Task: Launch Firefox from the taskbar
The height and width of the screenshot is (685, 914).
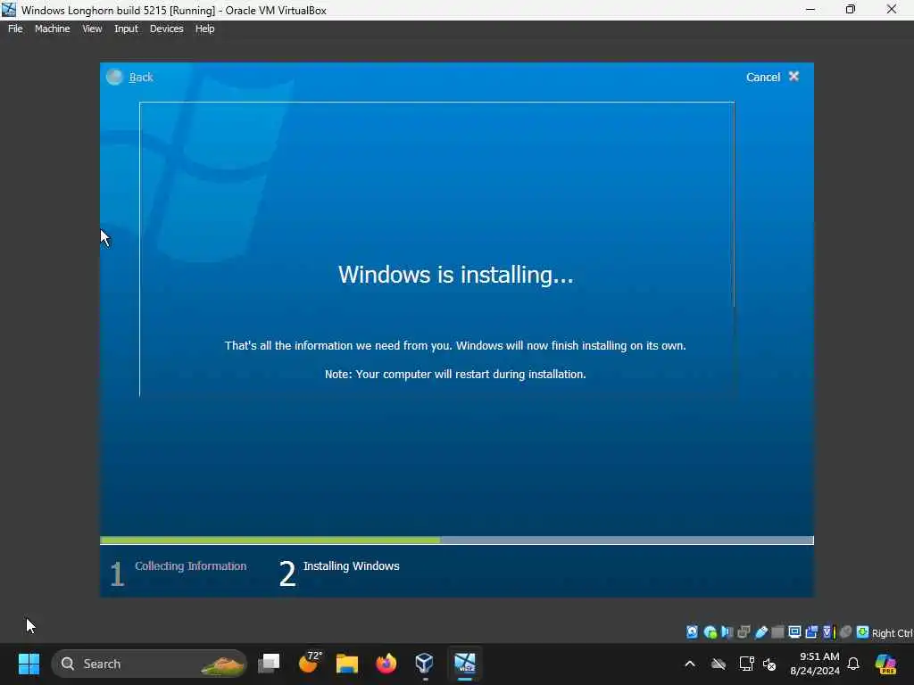Action: coord(386,664)
